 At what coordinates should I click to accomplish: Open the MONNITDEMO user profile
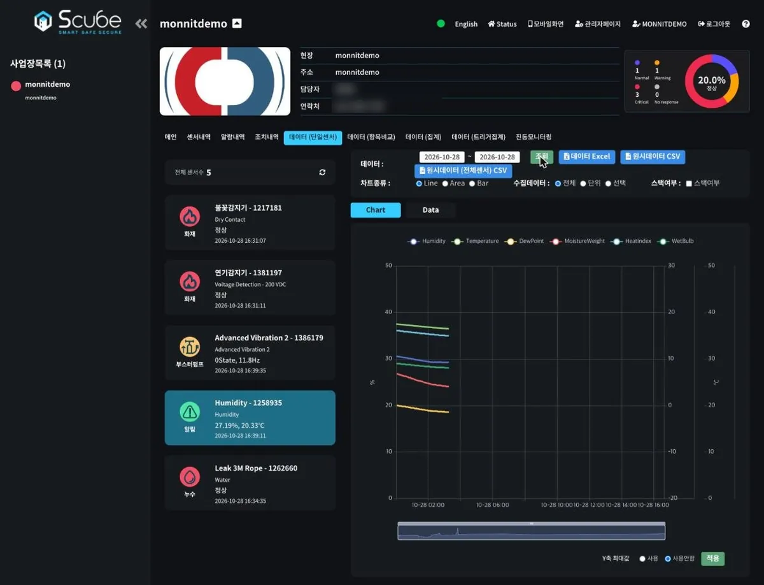(x=660, y=24)
